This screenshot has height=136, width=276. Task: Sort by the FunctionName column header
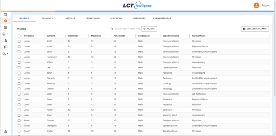pyautogui.click(x=199, y=36)
